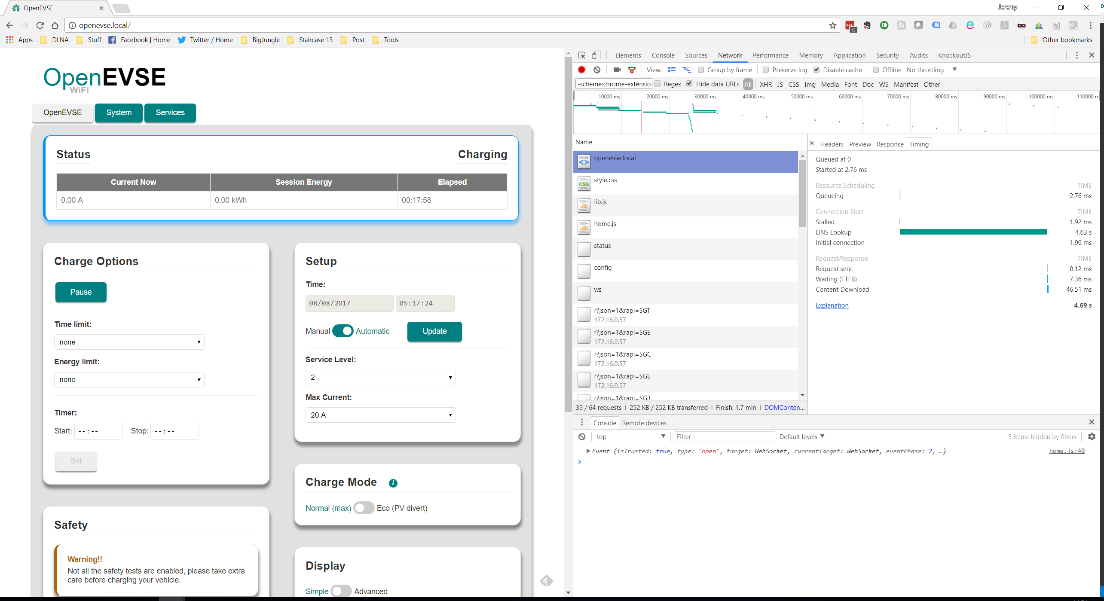Screen dimensions: 1104x601
Task: Switch charge mode to Eco PV divert
Action: pos(364,508)
